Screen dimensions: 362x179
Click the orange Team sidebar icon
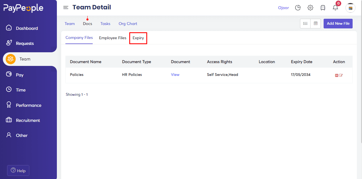pos(11,59)
